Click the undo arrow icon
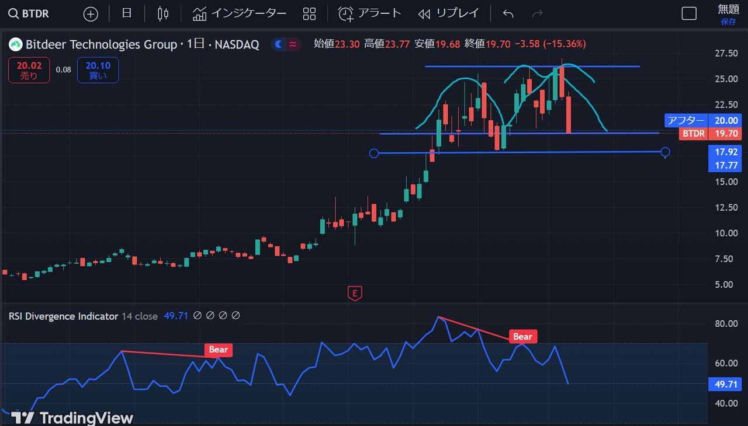Screen dimensions: 748x426 [x=508, y=14]
